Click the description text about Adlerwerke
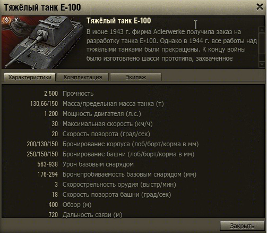The width and height of the screenshot is (267, 233). tap(171, 45)
